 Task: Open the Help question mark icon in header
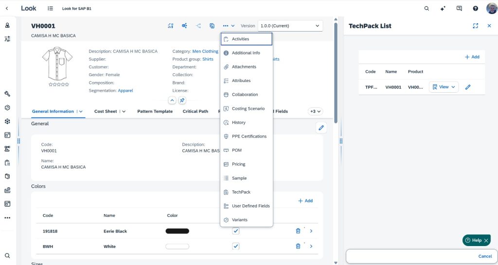coord(475,8)
